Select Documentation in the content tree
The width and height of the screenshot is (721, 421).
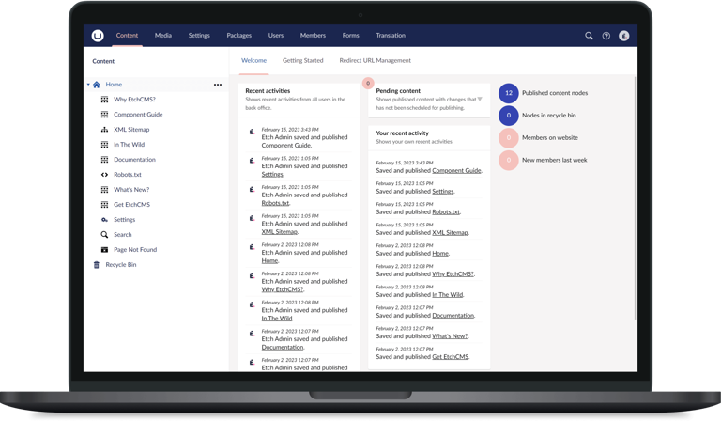tap(134, 160)
